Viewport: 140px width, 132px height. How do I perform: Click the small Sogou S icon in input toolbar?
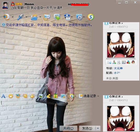pos(72,96)
